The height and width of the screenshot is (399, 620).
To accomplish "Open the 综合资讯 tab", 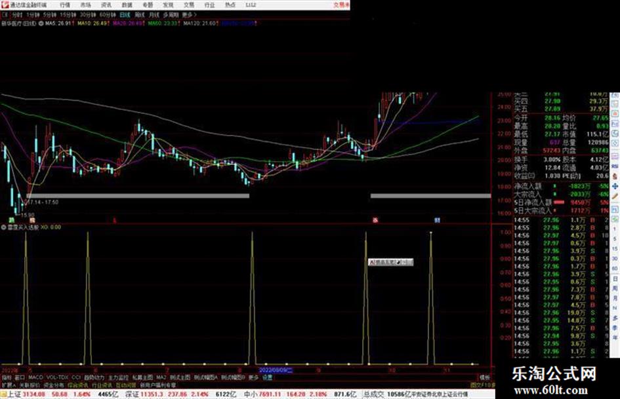I will [78, 385].
